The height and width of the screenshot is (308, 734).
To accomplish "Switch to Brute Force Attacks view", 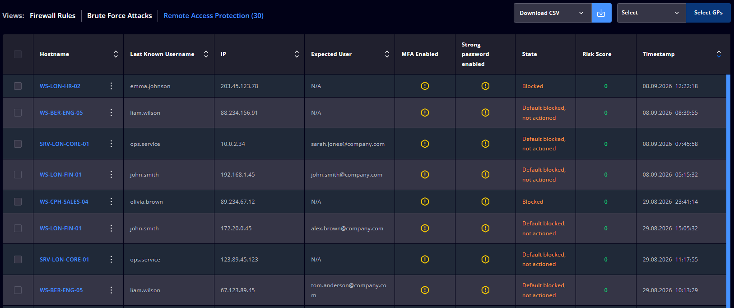I will click(120, 15).
